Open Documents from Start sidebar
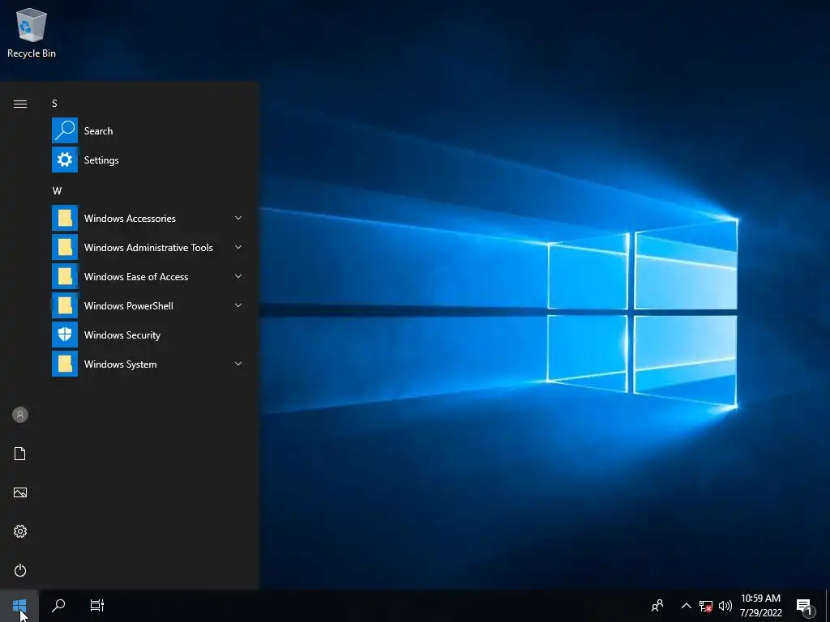Viewport: 830px width, 622px height. (20, 454)
